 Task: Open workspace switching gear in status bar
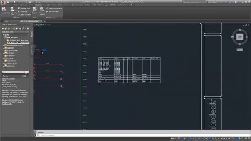coord(224,139)
